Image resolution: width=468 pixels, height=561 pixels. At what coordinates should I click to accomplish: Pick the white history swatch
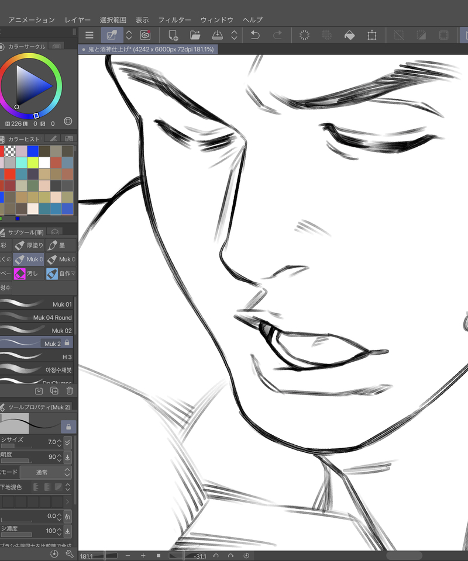coord(44,163)
